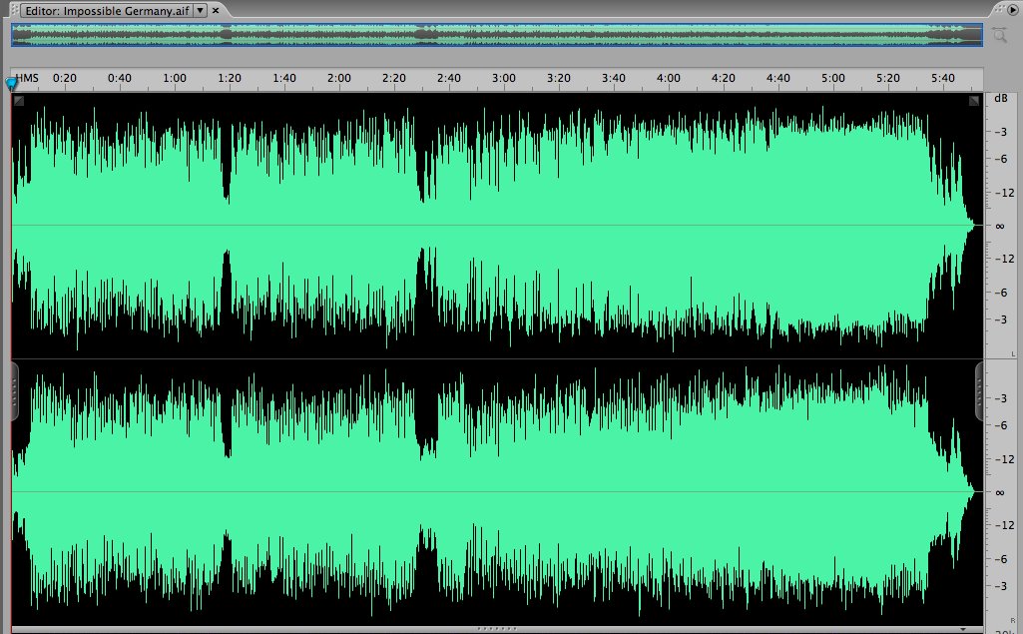
Task: Click the 2:40 mark on time ruler
Action: click(448, 78)
